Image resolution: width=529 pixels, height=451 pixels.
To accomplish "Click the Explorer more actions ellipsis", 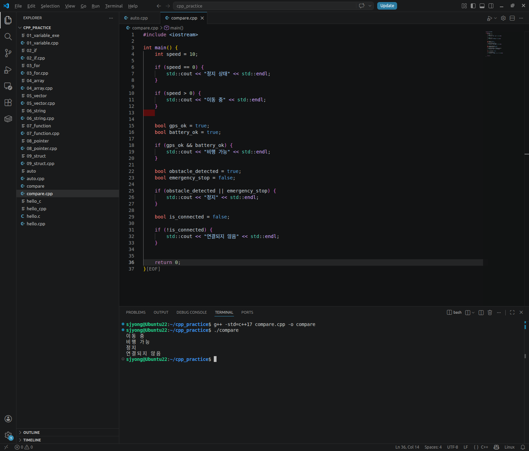I will [111, 18].
